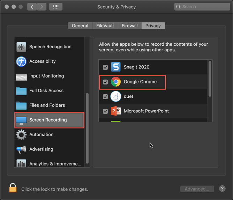Viewport: 233px width, 200px height.
Task: Select Analytics & Improveme... label
Action: [x=55, y=164]
